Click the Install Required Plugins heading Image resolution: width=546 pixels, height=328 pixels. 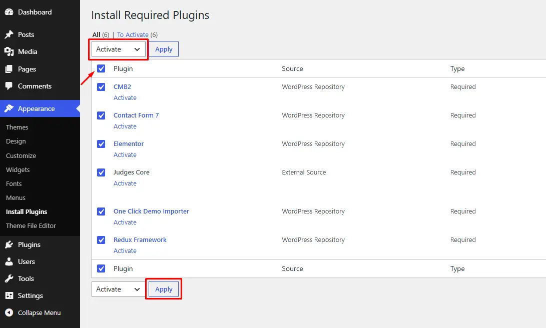pos(150,15)
